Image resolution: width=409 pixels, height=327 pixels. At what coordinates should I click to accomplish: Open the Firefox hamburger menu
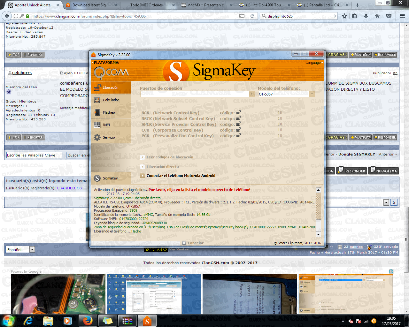click(x=402, y=16)
